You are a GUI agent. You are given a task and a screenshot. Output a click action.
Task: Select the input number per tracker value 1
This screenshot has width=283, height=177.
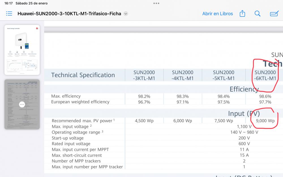click(244, 167)
